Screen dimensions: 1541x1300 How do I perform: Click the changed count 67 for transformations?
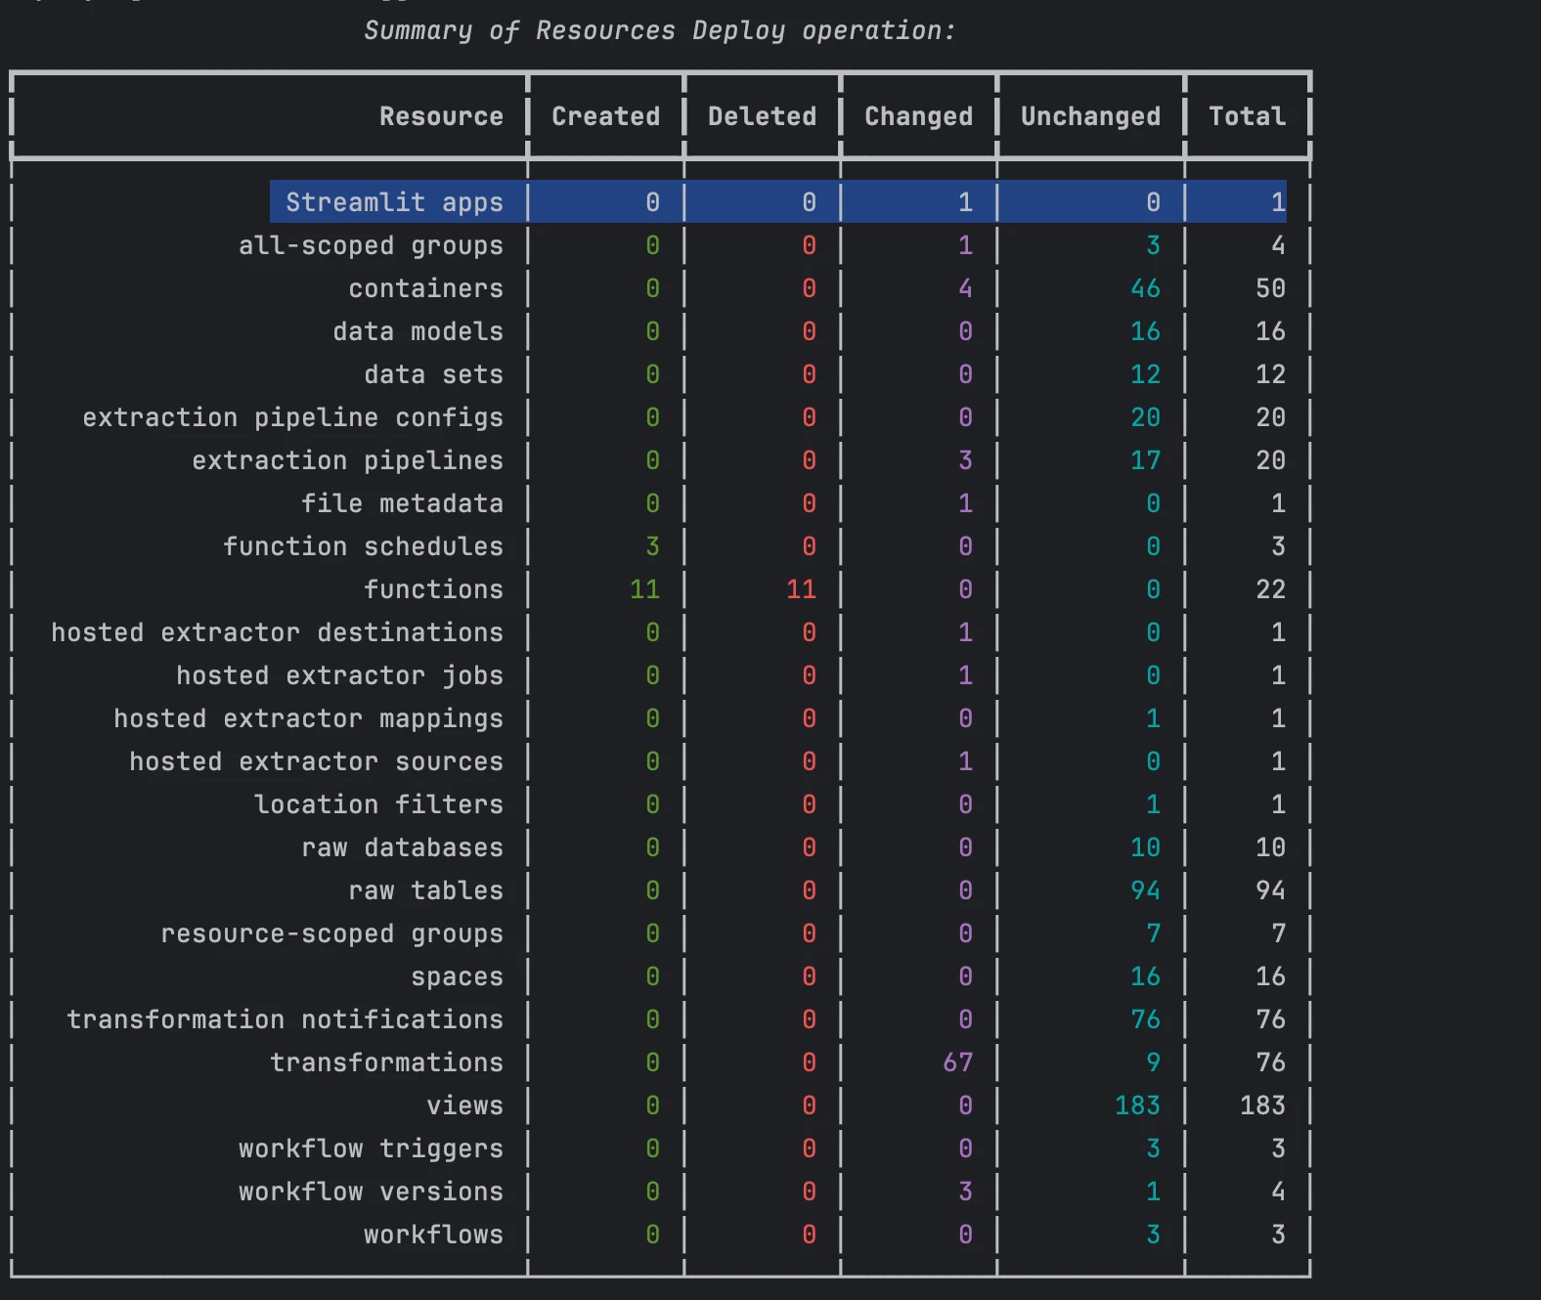click(x=957, y=1062)
